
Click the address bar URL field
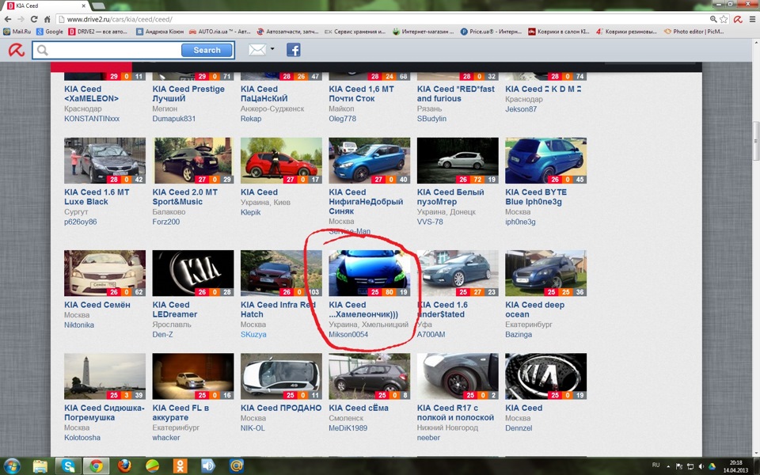coord(383,19)
